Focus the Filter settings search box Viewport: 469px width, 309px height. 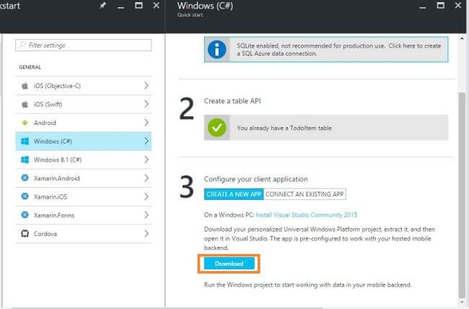click(84, 45)
